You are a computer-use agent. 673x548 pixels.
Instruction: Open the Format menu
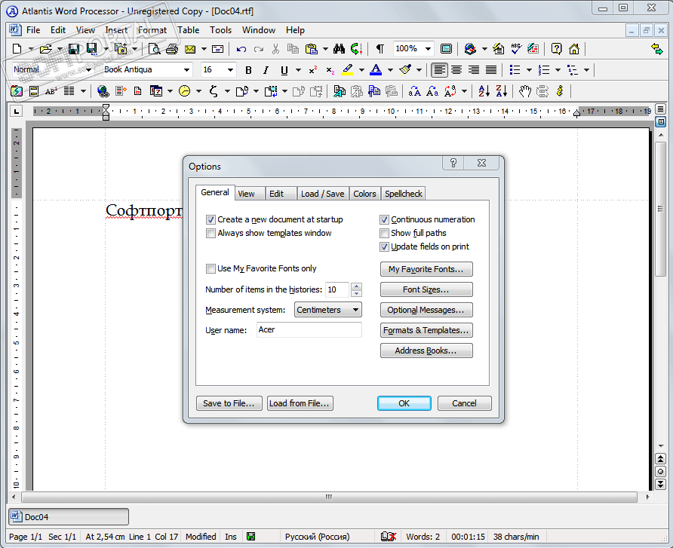coord(152,30)
